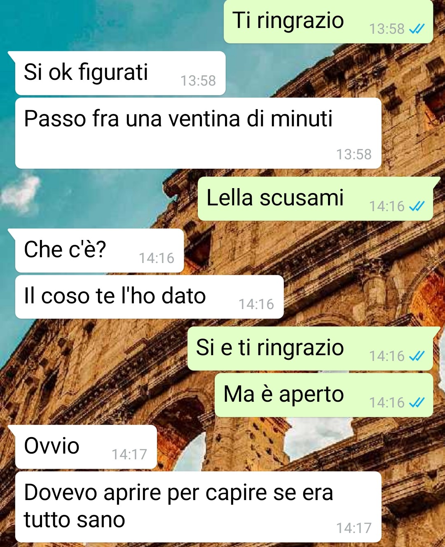Tap the 14:16 timestamp on 'Che c'è?'
The height and width of the screenshot is (547, 445).
(157, 258)
